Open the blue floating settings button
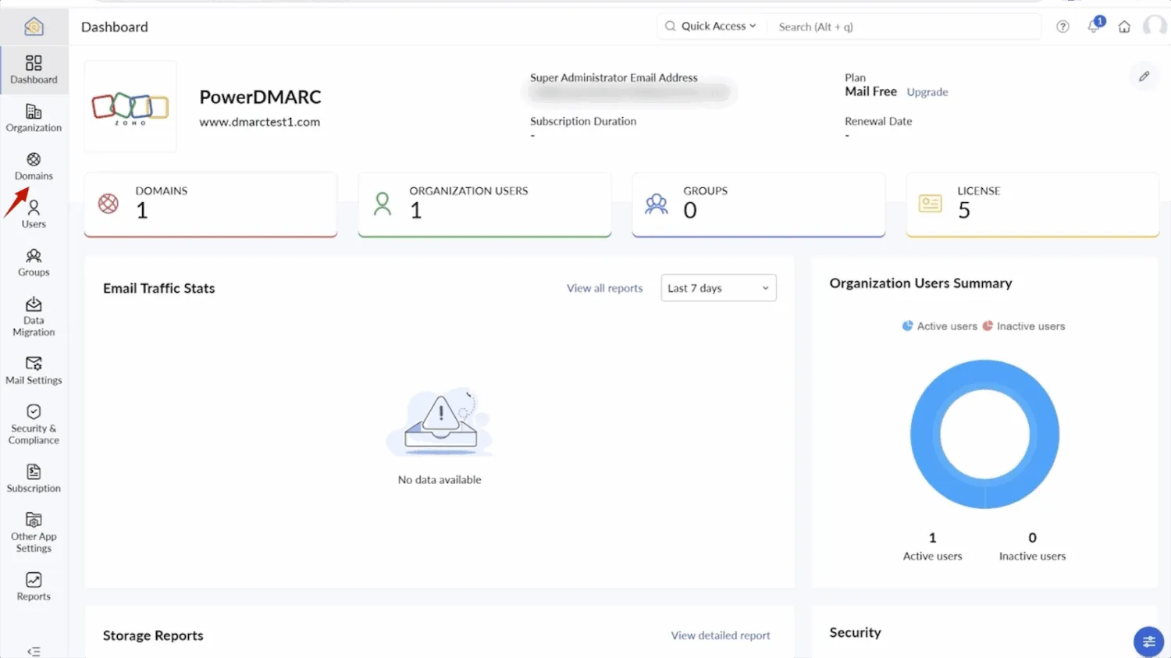 (1148, 642)
